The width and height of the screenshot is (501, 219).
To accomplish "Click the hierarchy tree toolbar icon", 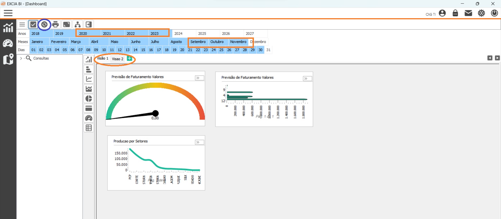I will pyautogui.click(x=77, y=25).
